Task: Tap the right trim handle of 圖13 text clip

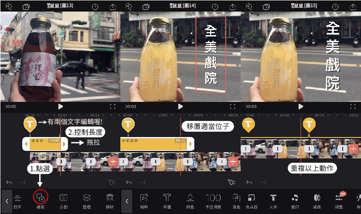Action: (x=64, y=144)
